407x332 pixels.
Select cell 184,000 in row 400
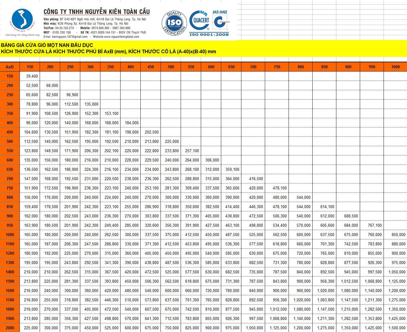(x=130, y=123)
